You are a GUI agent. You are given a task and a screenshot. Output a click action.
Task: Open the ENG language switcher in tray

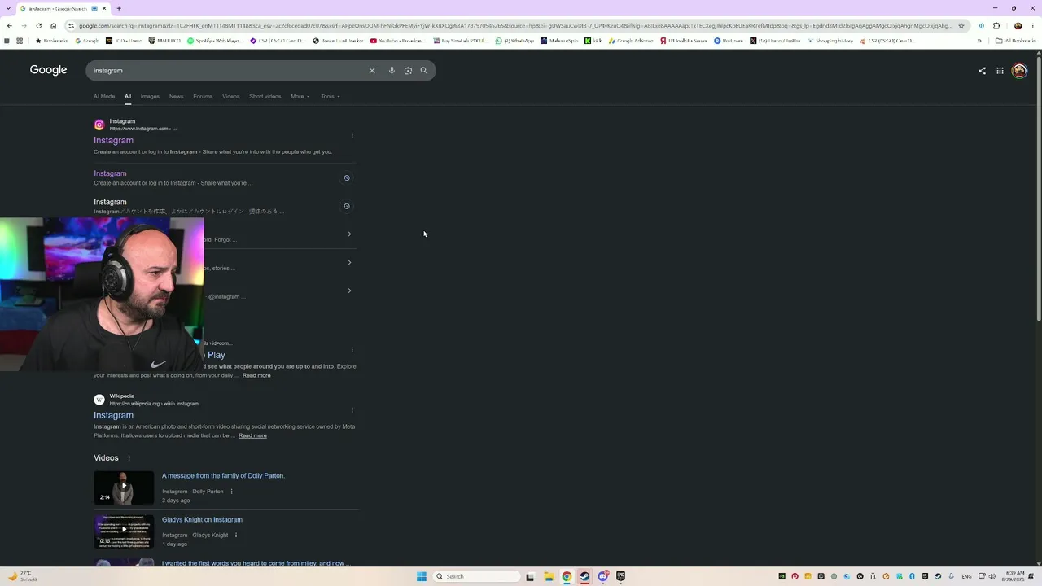[x=966, y=576]
